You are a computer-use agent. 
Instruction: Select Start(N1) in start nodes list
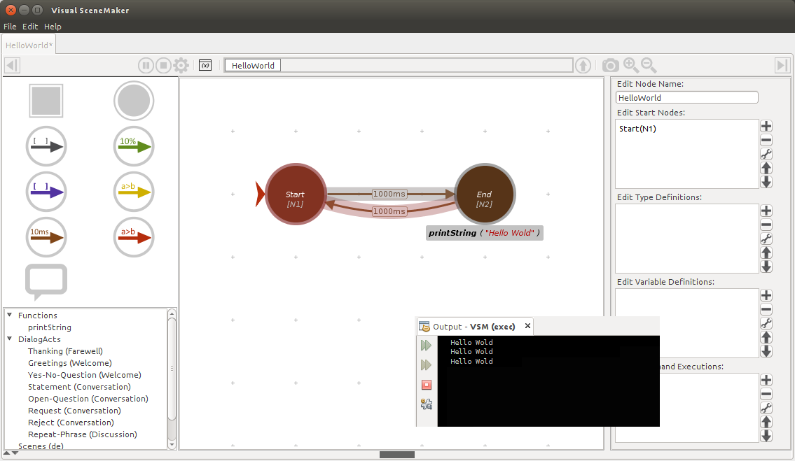click(x=638, y=129)
